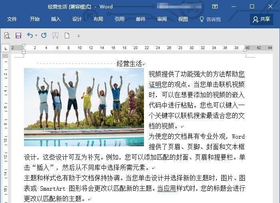Open the Customize Quick Access Toolbar dropdown
The height and width of the screenshot is (203, 280).
78,36
